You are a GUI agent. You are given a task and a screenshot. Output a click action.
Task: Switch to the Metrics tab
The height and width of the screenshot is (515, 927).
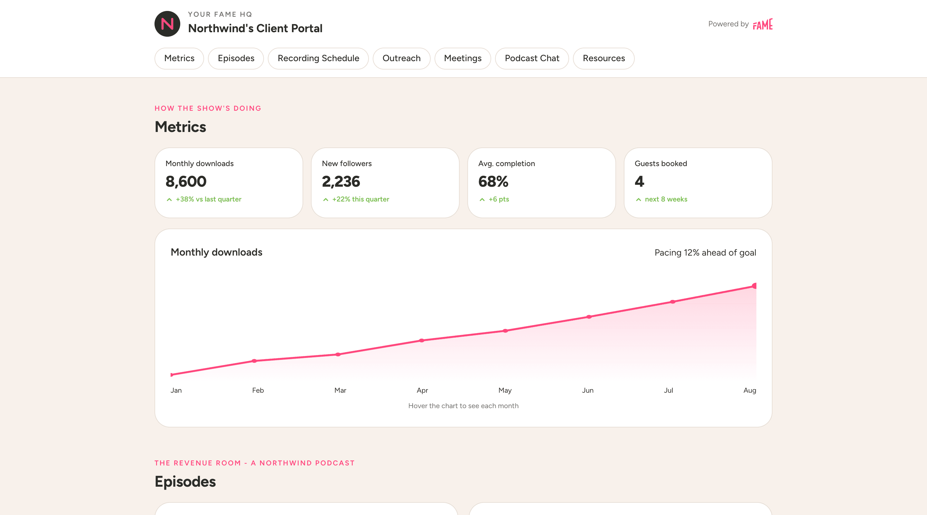pyautogui.click(x=179, y=58)
